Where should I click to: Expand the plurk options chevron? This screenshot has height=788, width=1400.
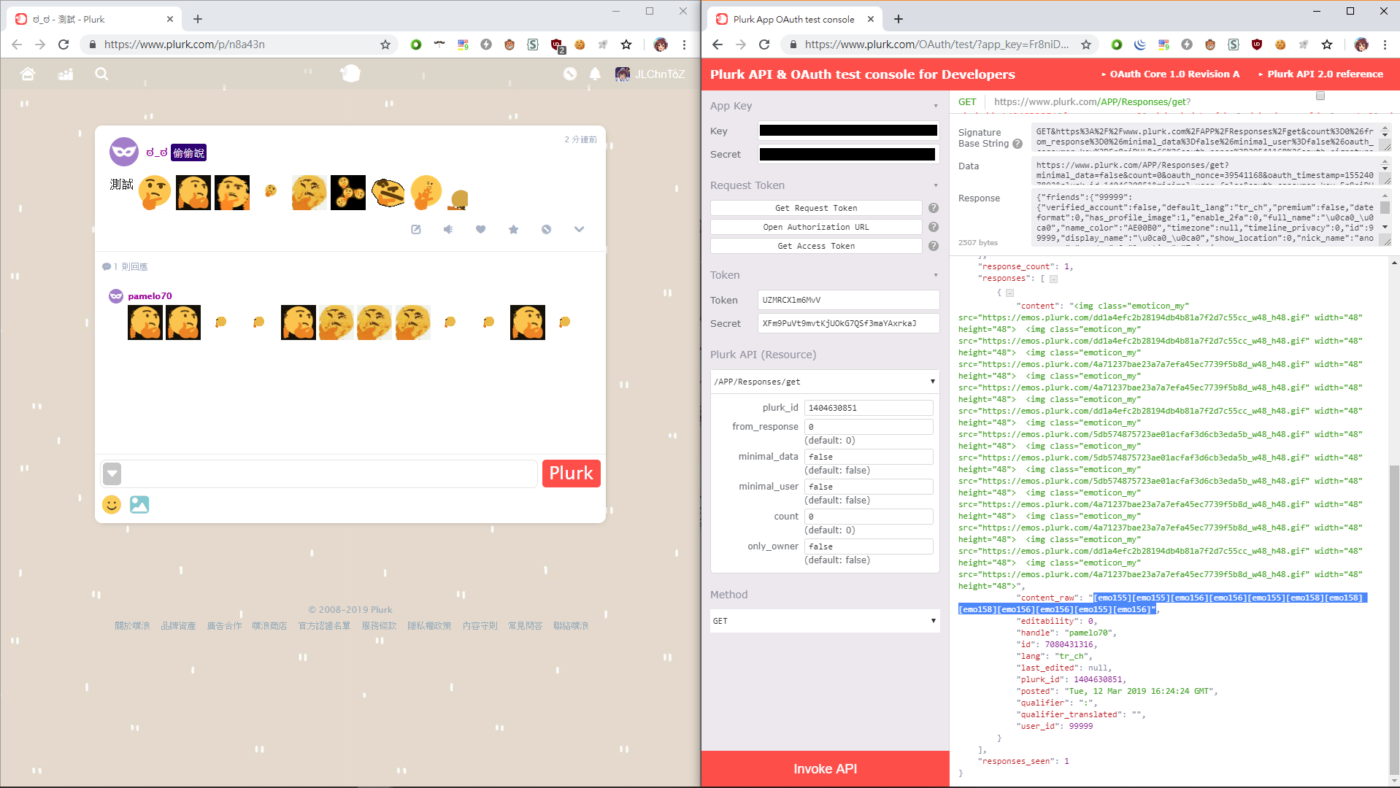[x=579, y=229]
